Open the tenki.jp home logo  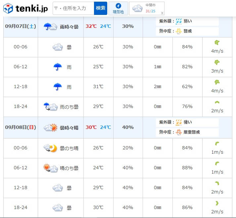[x=25, y=8]
